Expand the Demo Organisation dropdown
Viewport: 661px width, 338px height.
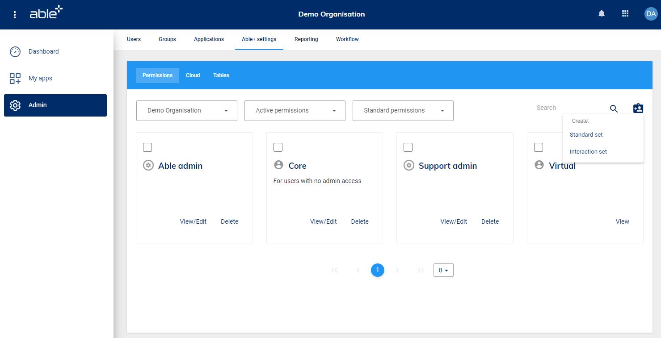click(x=187, y=111)
